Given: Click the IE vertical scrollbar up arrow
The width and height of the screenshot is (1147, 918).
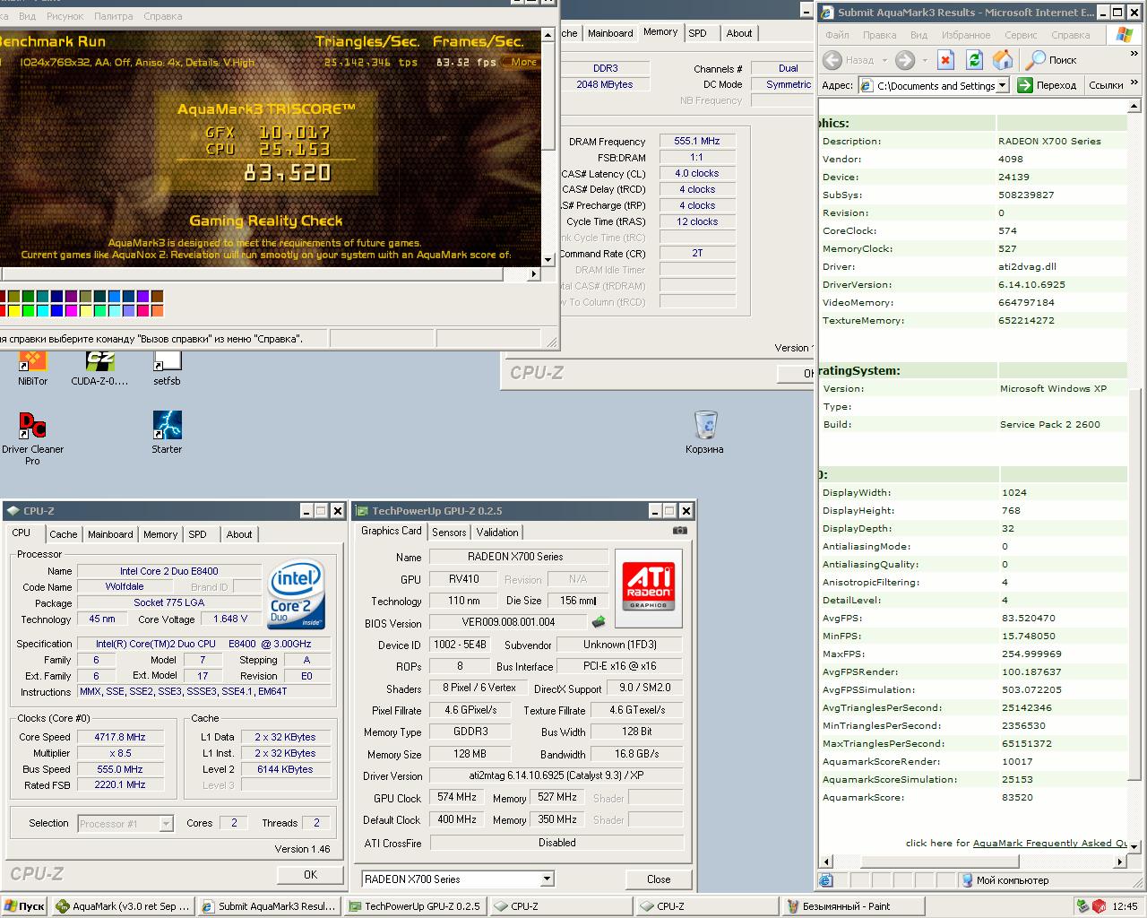Looking at the screenshot, I should [1134, 106].
